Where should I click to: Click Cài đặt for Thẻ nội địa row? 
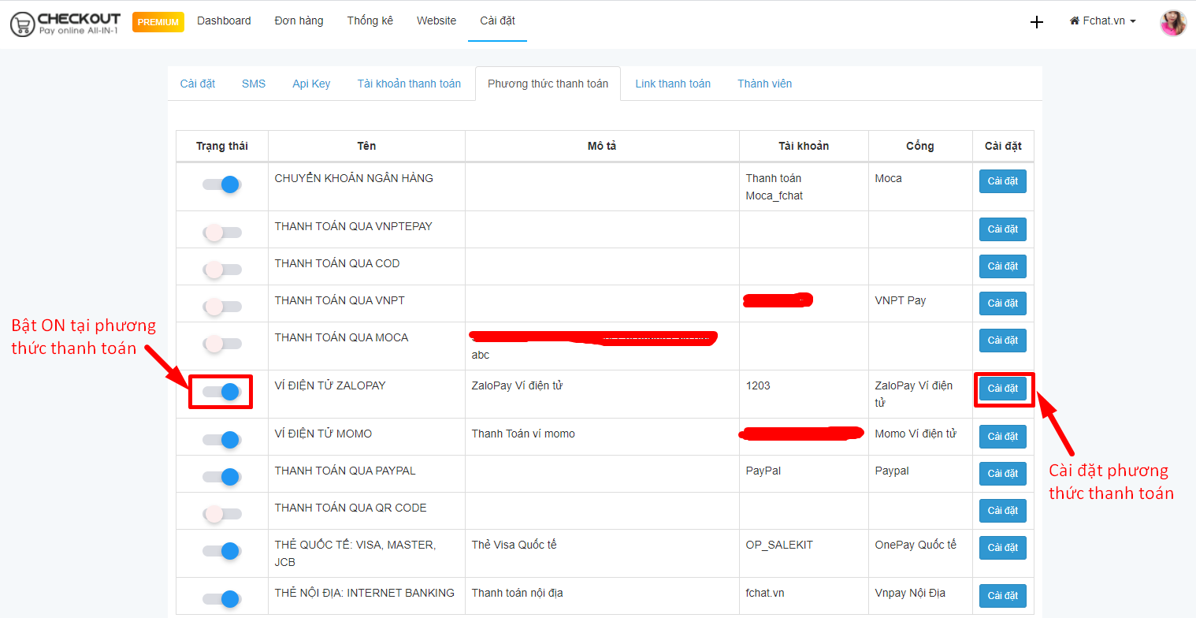[x=1003, y=596]
